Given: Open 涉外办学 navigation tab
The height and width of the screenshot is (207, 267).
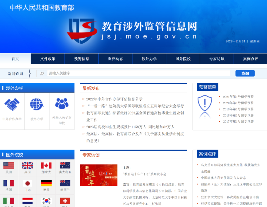Looking at the screenshot, I should coord(149,59).
